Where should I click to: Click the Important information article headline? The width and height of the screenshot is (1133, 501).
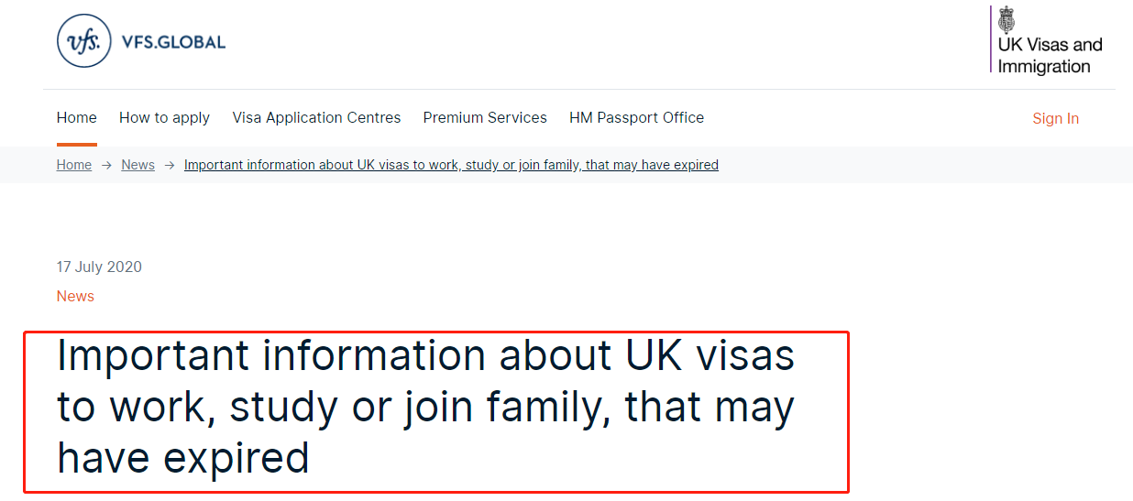tap(425, 407)
